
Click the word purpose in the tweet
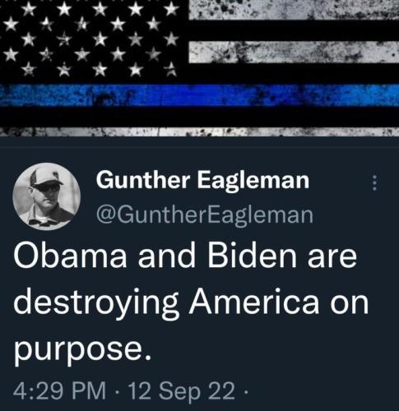coord(82,352)
